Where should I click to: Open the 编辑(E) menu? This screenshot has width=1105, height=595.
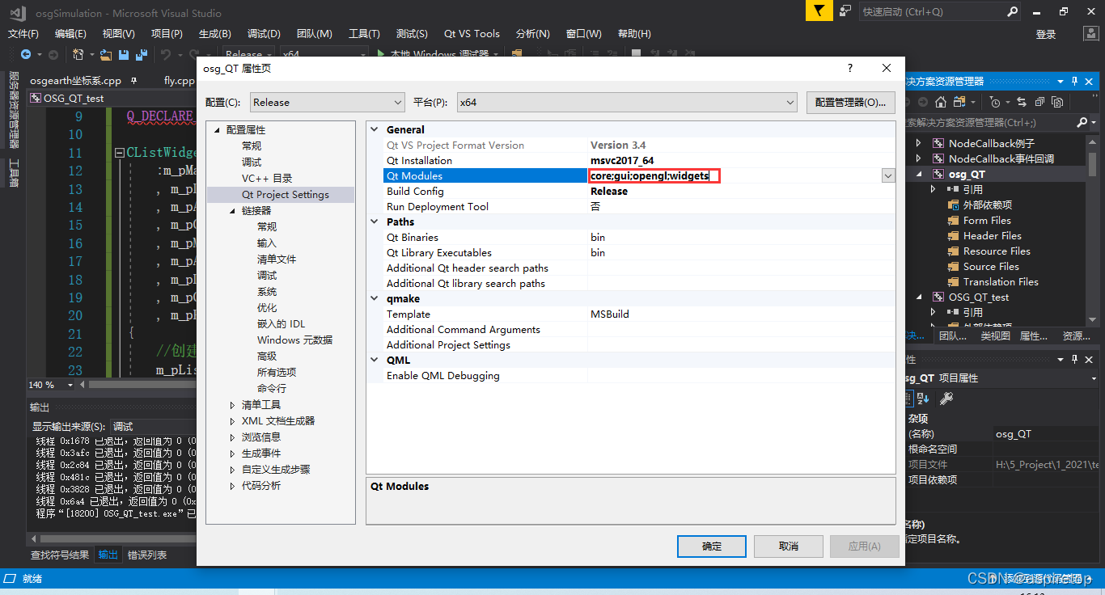coord(70,34)
